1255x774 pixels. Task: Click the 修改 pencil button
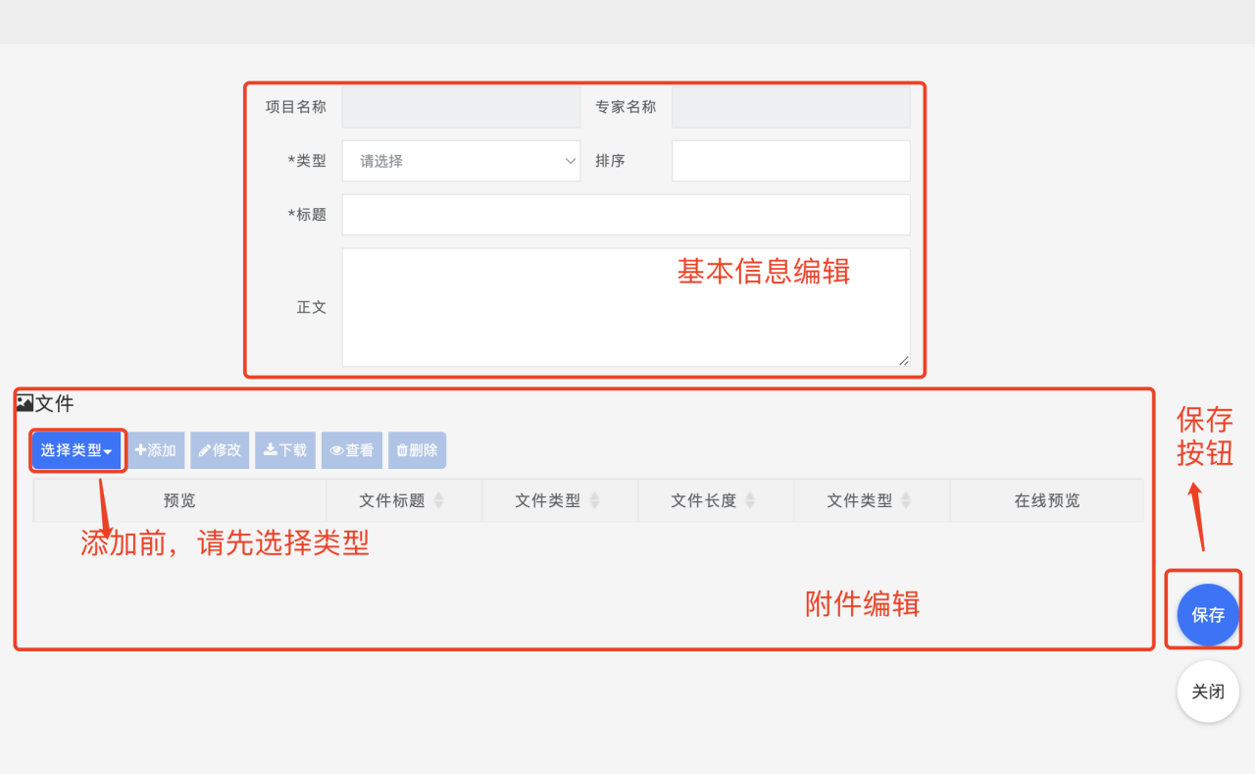[220, 450]
